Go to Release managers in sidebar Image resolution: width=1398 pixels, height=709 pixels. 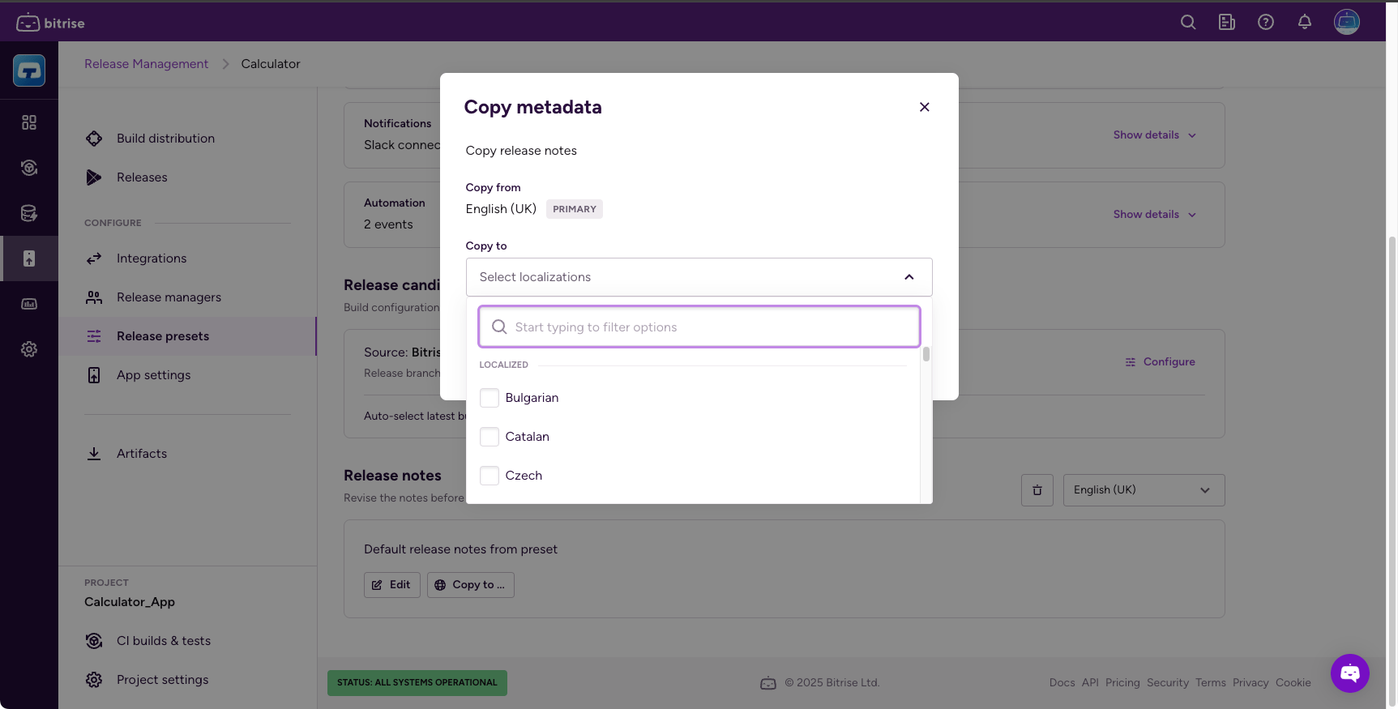click(x=169, y=297)
